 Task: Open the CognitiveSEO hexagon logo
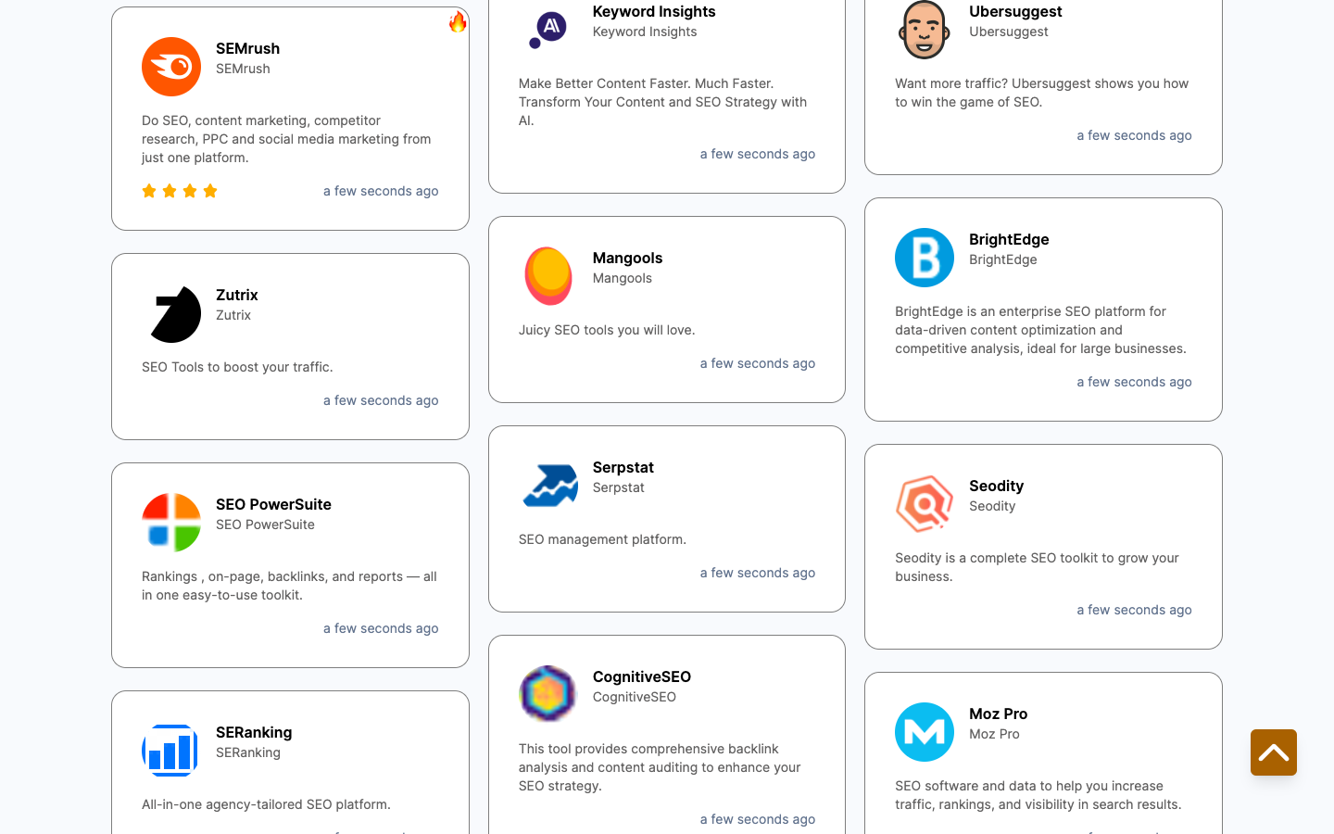[548, 693]
